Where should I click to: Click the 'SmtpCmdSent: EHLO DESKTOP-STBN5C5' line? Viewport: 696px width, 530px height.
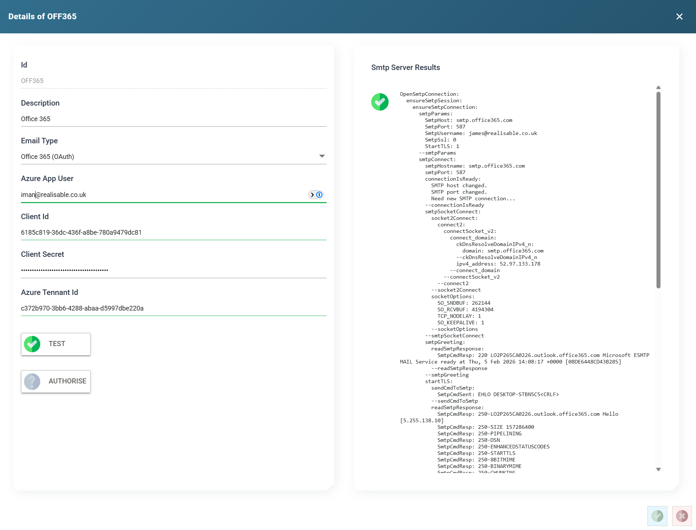[498, 394]
